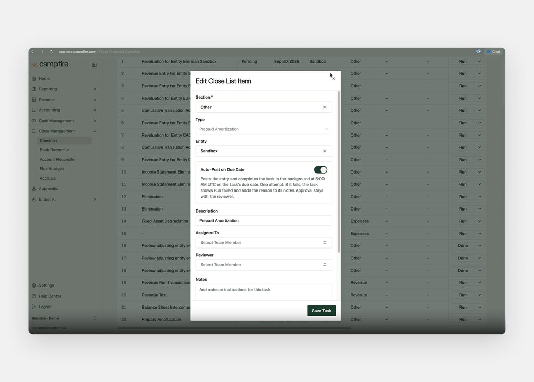Collapse the Close Management section

pyautogui.click(x=64, y=131)
